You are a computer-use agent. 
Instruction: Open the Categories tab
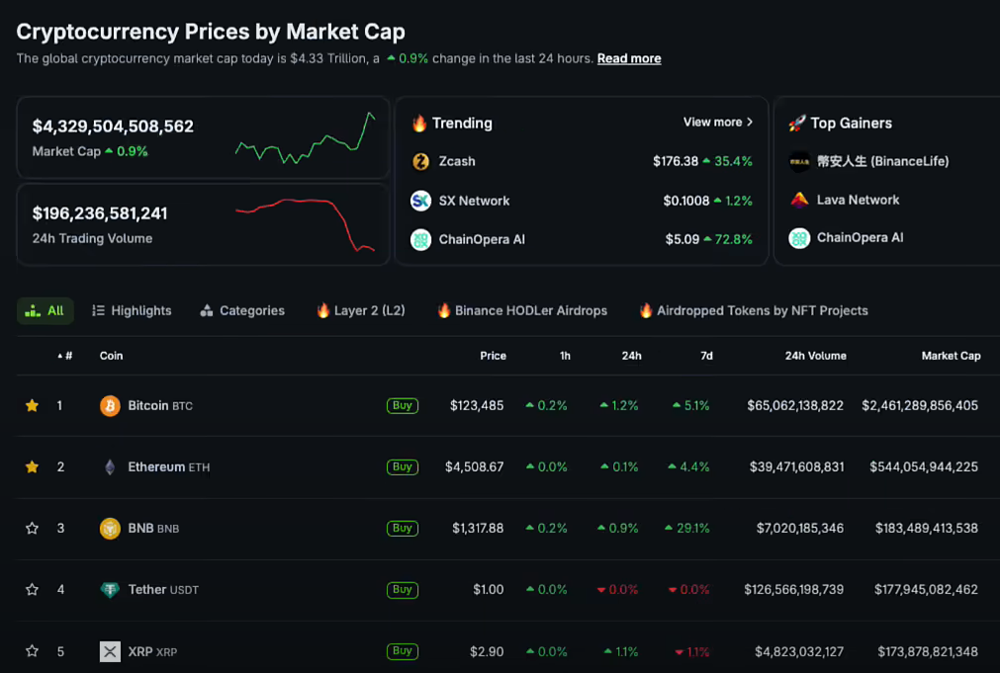(x=242, y=310)
